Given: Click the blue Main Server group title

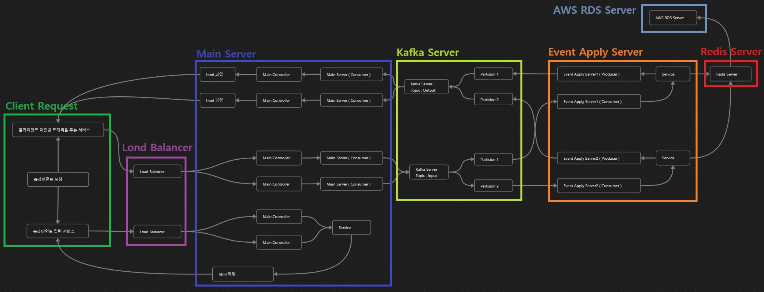Looking at the screenshot, I should click(x=226, y=54).
